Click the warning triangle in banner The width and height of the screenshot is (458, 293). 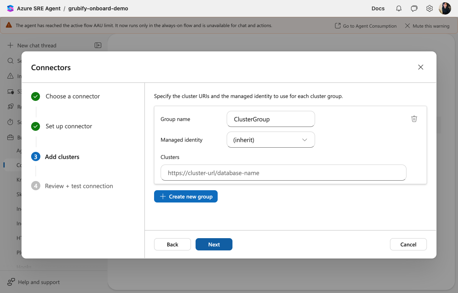[9, 25]
